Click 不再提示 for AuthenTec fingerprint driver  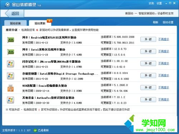pos(164,100)
